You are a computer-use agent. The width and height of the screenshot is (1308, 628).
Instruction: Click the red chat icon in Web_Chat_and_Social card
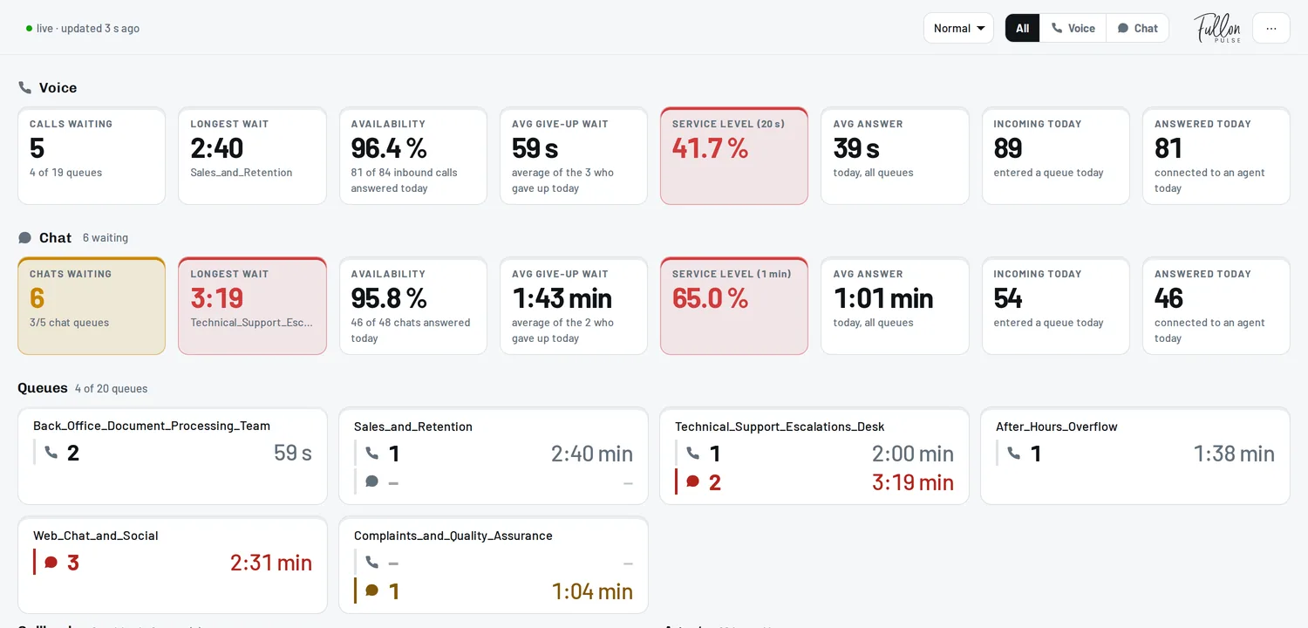coord(51,563)
